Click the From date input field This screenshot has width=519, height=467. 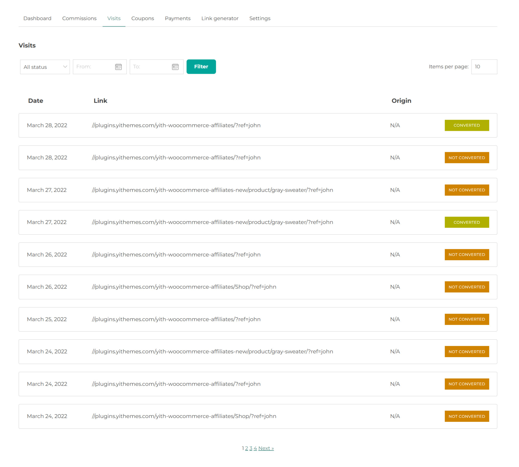pyautogui.click(x=94, y=67)
